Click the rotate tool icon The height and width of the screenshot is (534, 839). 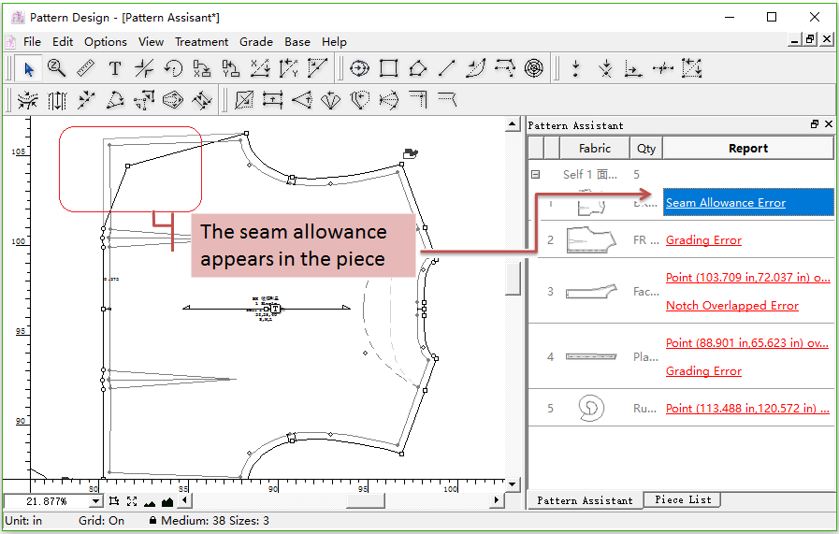[173, 68]
